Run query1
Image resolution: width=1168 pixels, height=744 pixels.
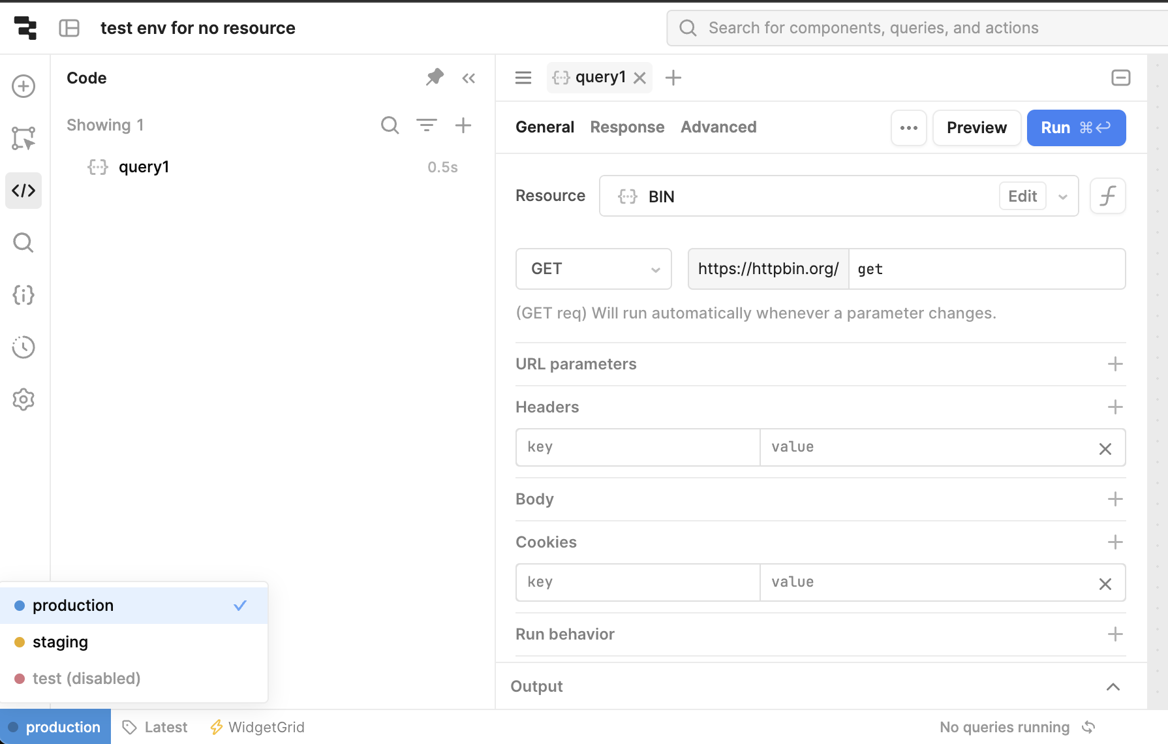tap(1075, 128)
